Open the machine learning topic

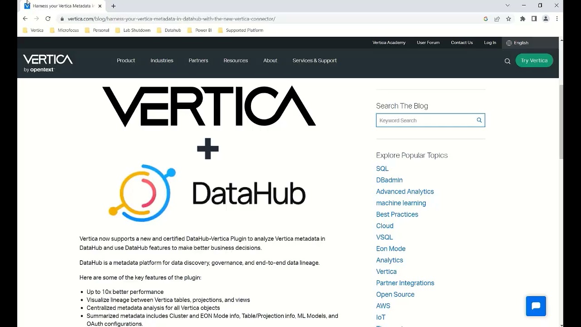(x=401, y=203)
